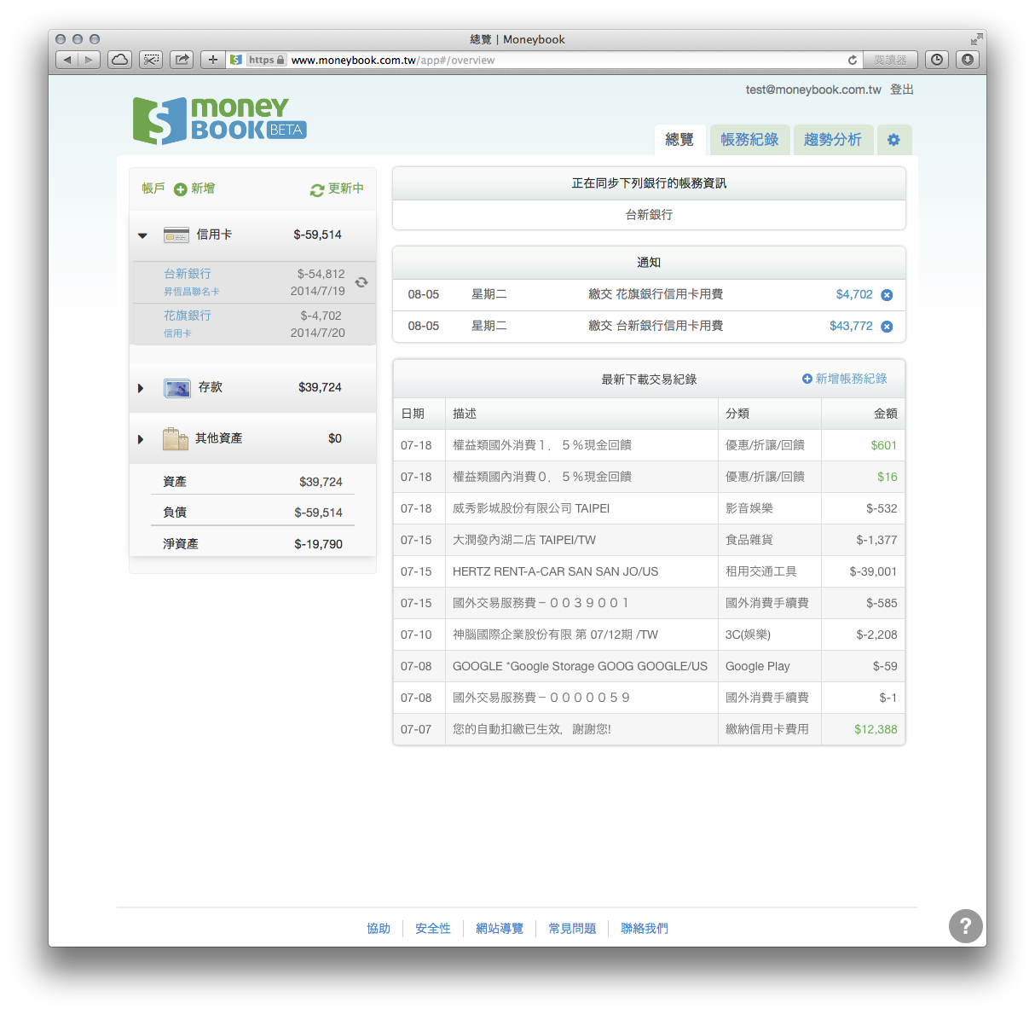Click the deposit icon beside 存款
This screenshot has height=1014, width=1035.
click(x=176, y=387)
